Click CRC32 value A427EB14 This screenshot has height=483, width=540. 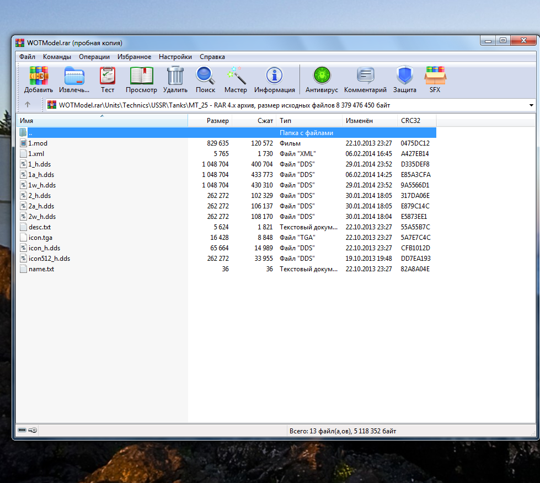[x=415, y=153]
